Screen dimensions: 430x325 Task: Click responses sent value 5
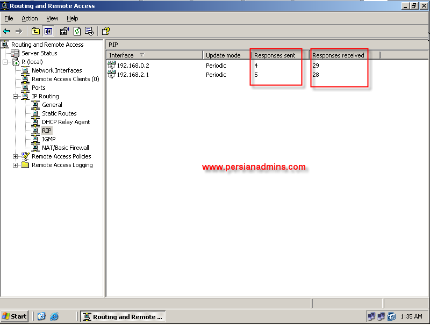click(256, 75)
